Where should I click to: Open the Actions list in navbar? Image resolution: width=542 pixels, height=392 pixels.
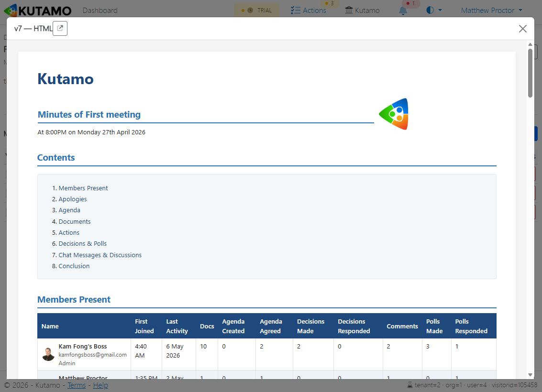(309, 11)
